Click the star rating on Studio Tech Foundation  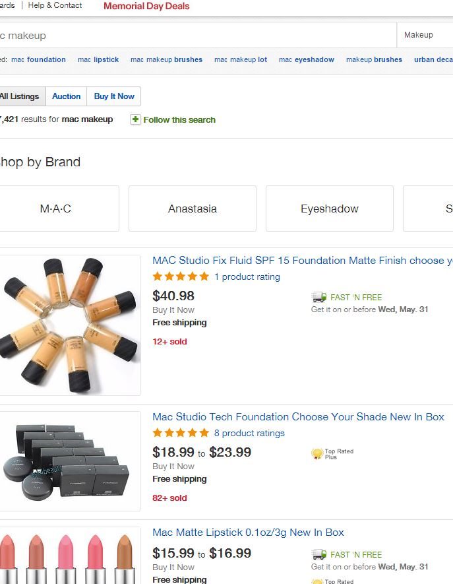tap(181, 433)
